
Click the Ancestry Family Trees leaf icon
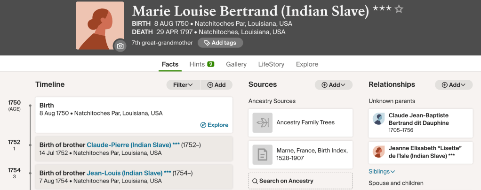point(262,122)
